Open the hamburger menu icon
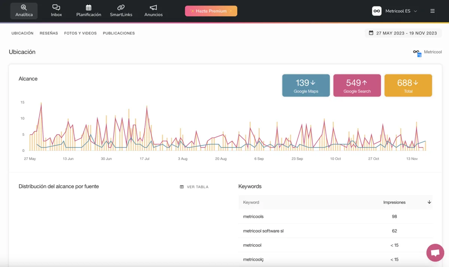This screenshot has width=449, height=267. point(433,11)
